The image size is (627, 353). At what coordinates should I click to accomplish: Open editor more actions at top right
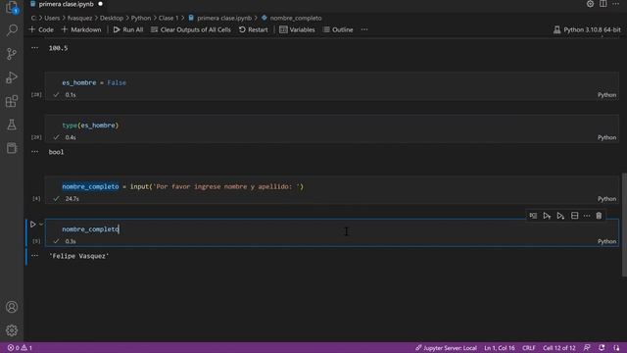click(616, 4)
